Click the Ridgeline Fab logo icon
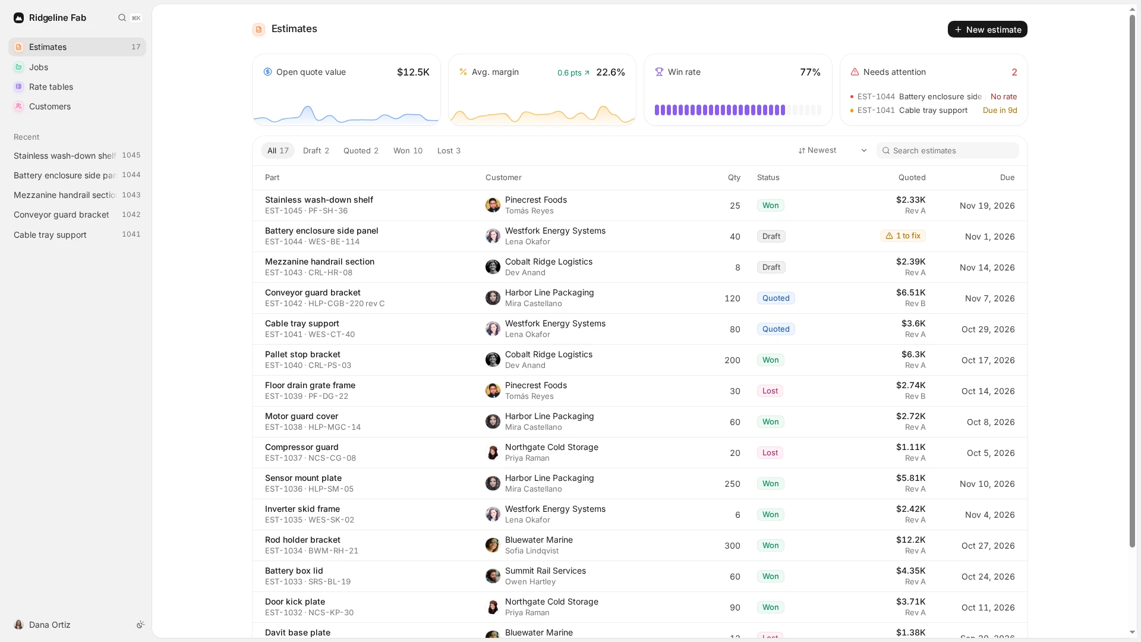This screenshot has height=642, width=1141. coord(19,18)
